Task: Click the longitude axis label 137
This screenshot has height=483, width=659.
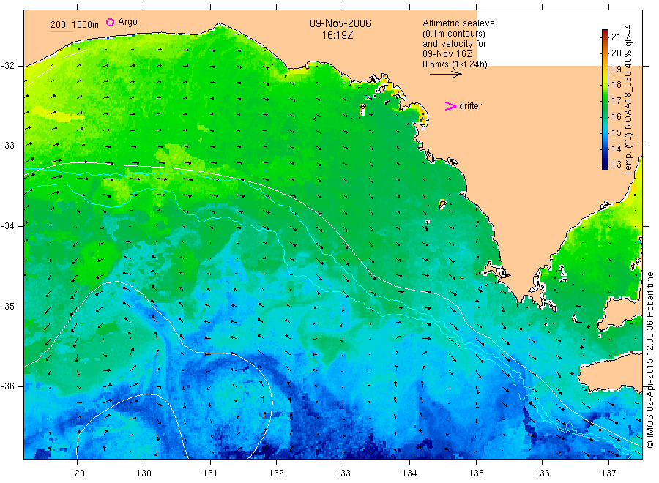Action: pos(608,473)
